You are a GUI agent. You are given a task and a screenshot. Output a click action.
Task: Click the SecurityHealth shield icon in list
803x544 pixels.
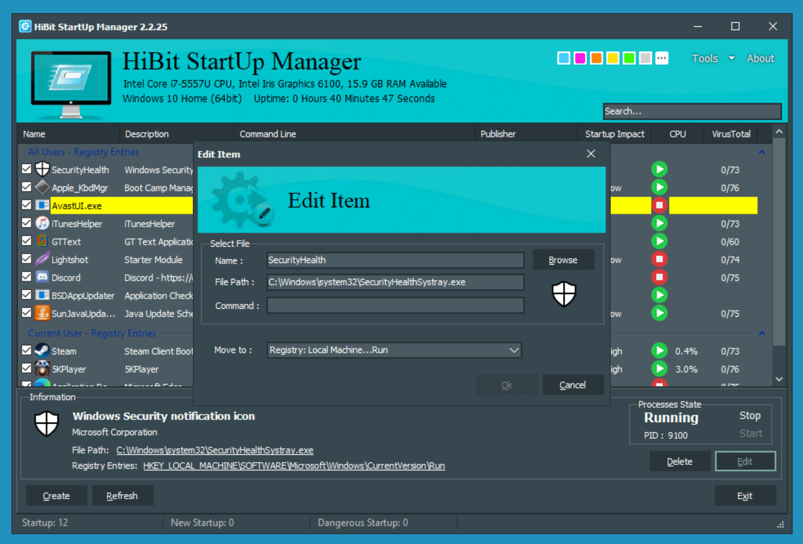pyautogui.click(x=42, y=169)
